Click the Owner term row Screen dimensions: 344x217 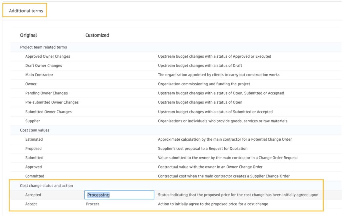(x=31, y=84)
